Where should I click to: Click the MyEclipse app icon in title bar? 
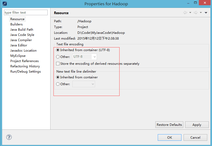(4, 4)
